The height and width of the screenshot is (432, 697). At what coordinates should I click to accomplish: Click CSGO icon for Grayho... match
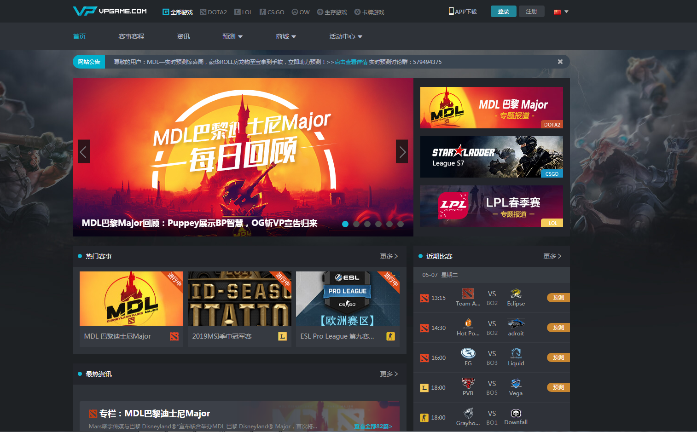(x=424, y=418)
